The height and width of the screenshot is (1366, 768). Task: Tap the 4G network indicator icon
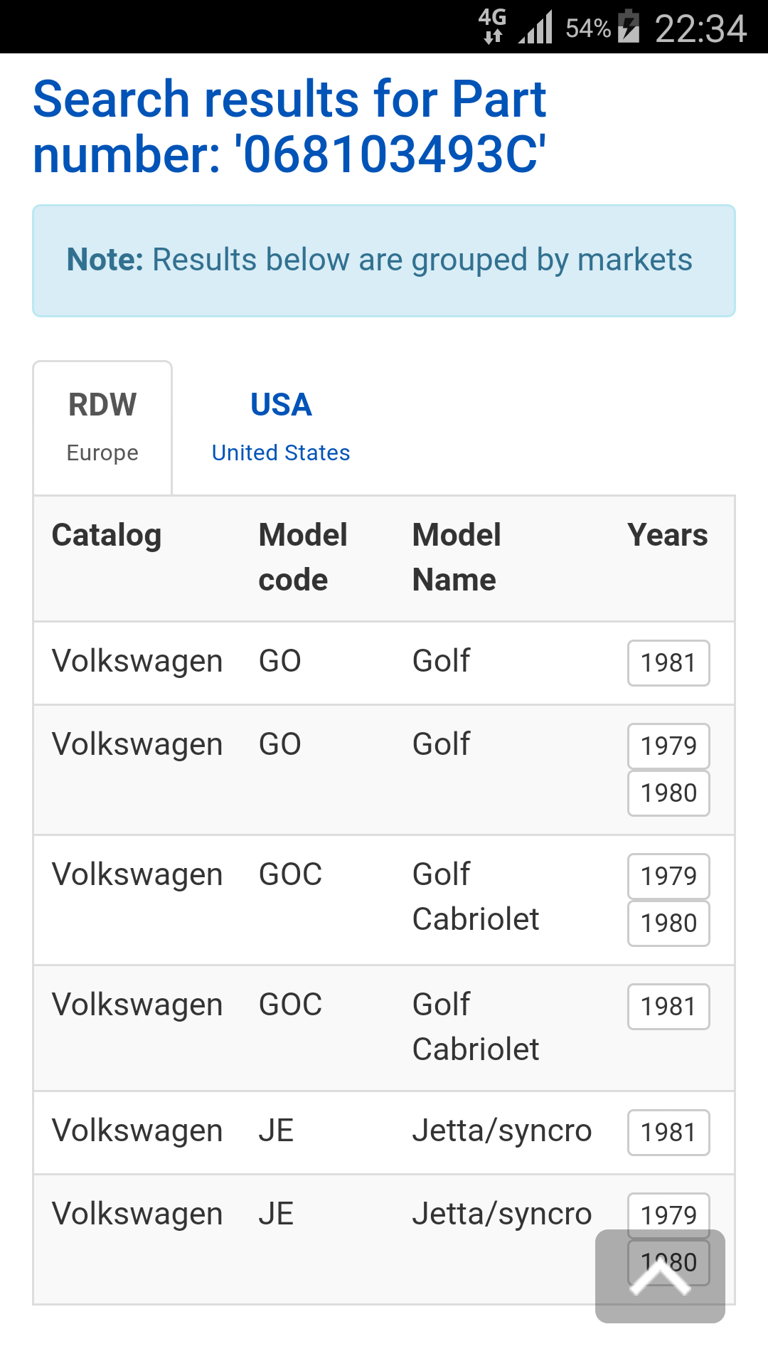click(x=492, y=26)
